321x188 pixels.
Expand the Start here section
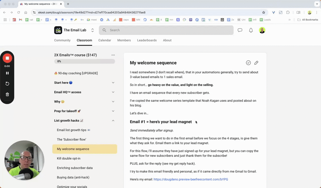click(113, 83)
